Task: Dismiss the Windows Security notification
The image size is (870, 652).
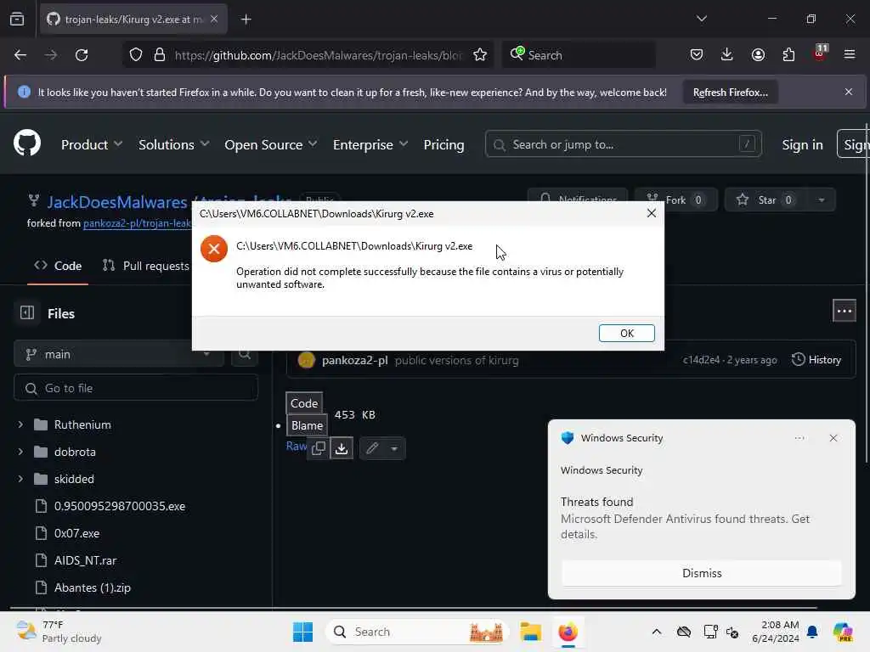Action: click(701, 573)
